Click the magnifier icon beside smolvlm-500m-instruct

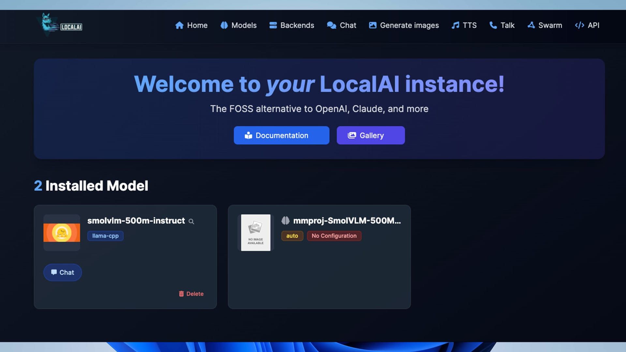(x=191, y=222)
